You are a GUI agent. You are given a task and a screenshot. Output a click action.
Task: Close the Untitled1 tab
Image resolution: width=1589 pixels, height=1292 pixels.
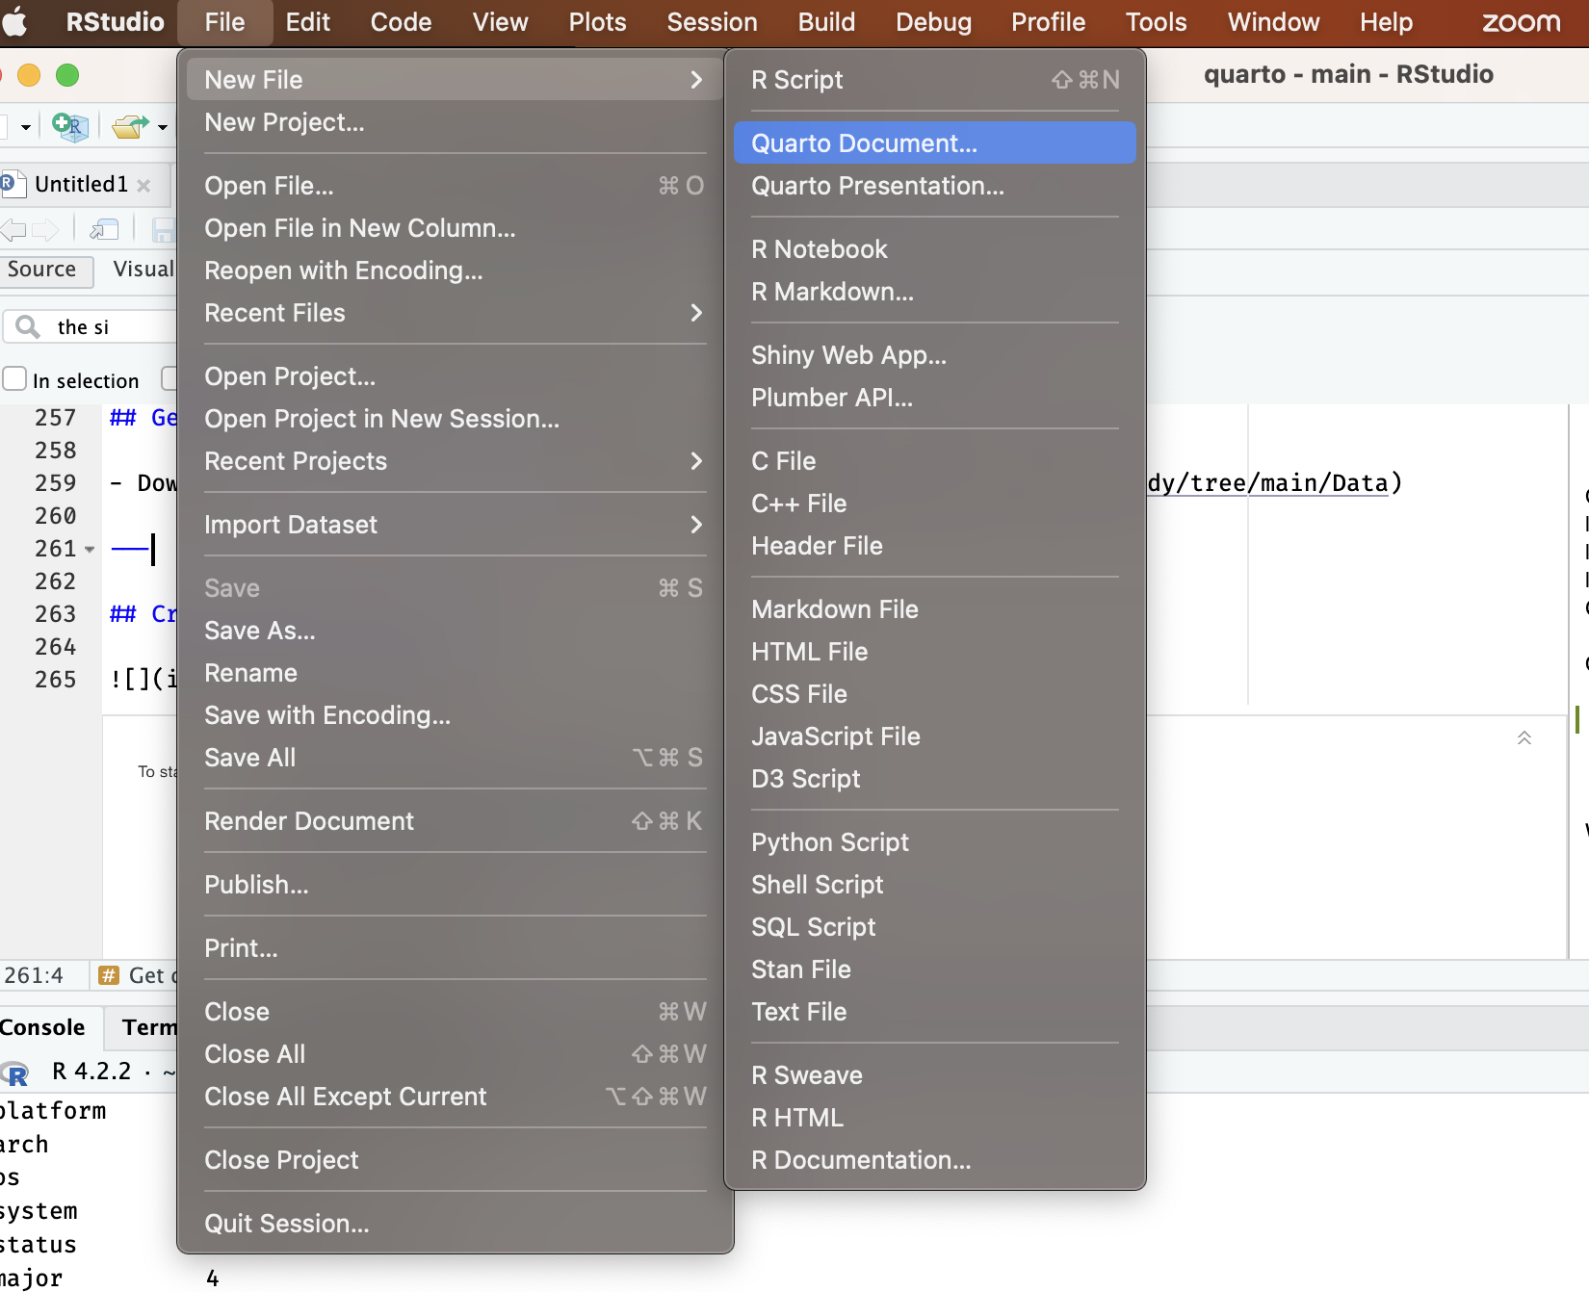[143, 185]
